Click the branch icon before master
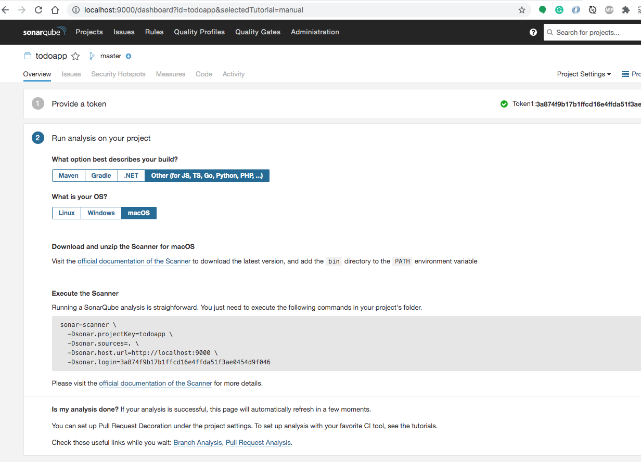This screenshot has width=641, height=462. point(91,56)
